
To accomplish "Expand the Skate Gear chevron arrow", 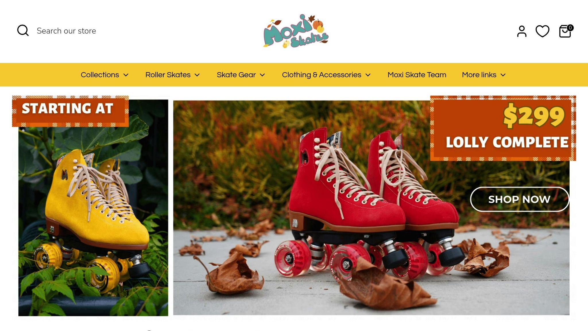I will click(262, 75).
